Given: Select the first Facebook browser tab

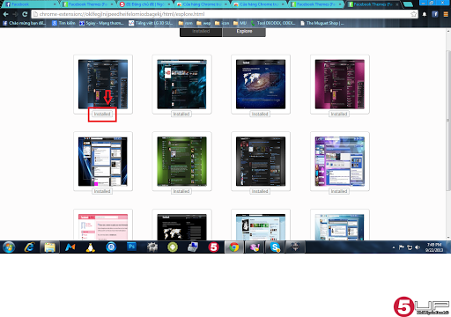Looking at the screenshot, I should coord(29,4).
